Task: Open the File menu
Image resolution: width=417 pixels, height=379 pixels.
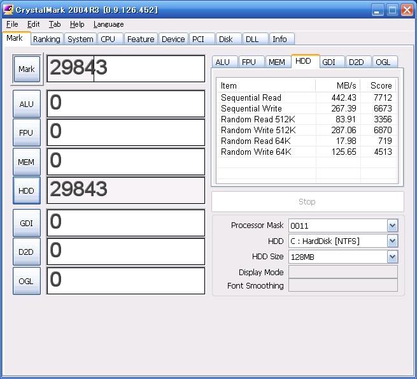Action: (x=12, y=24)
